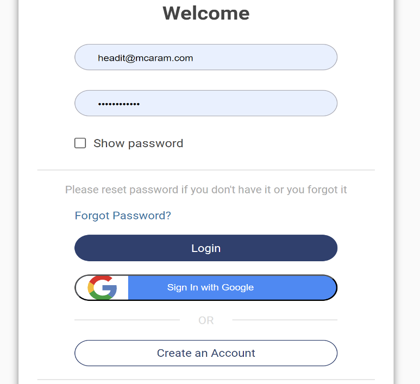Click the masked password dots
The height and width of the screenshot is (384, 420).
coord(118,104)
